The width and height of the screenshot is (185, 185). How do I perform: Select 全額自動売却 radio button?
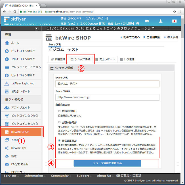coord(59,122)
